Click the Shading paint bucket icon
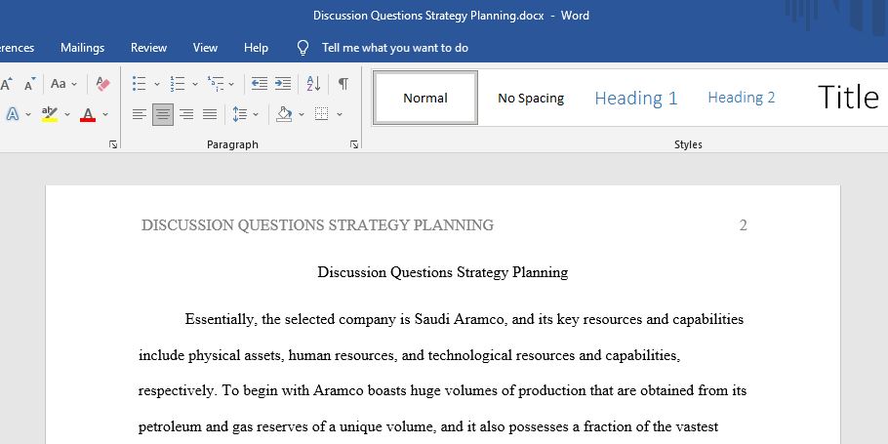 coord(284,114)
